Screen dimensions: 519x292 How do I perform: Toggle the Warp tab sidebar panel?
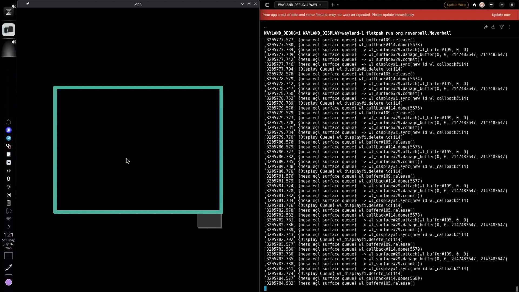click(x=267, y=5)
